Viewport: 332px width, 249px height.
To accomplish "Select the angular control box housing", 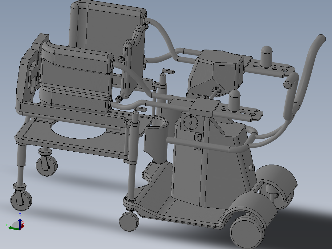I will pyautogui.click(x=216, y=73).
